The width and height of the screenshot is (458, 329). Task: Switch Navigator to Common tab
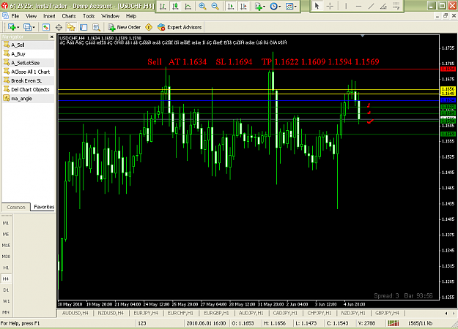16,207
